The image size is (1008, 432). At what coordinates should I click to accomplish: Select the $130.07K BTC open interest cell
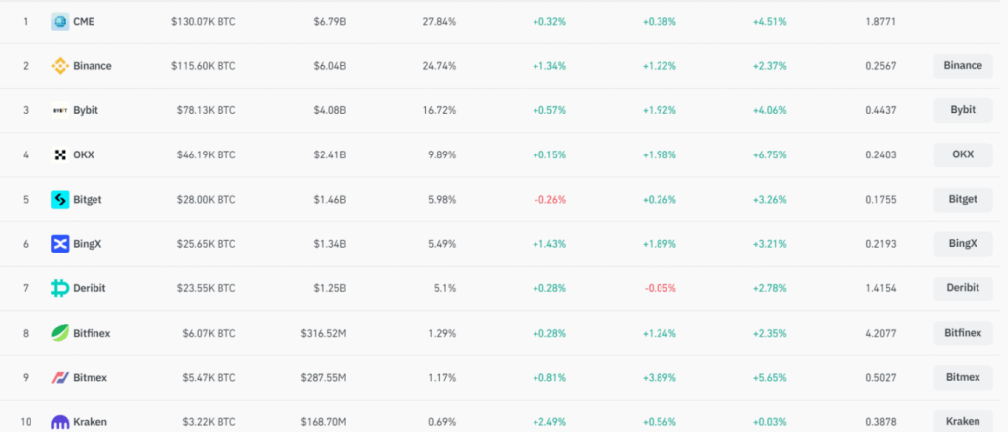[202, 21]
